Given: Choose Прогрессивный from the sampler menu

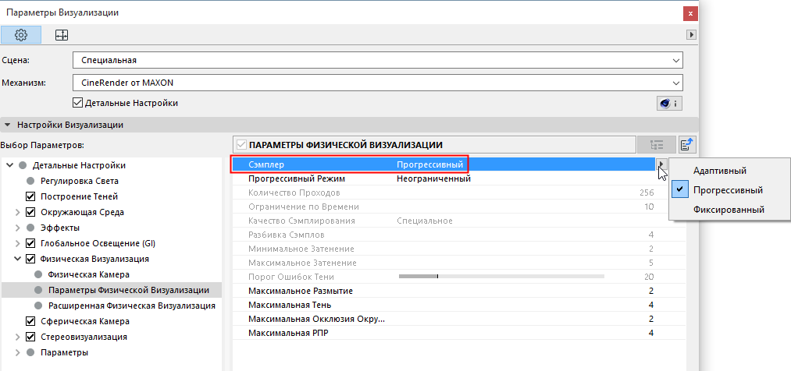Looking at the screenshot, I should coord(728,189).
